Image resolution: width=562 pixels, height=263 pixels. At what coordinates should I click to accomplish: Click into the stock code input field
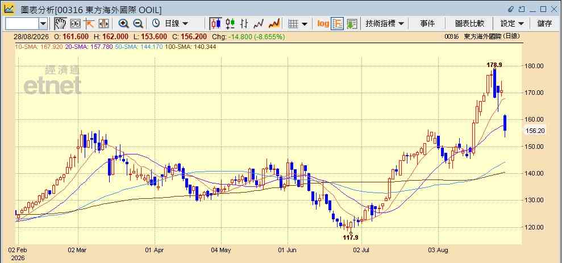(22, 24)
